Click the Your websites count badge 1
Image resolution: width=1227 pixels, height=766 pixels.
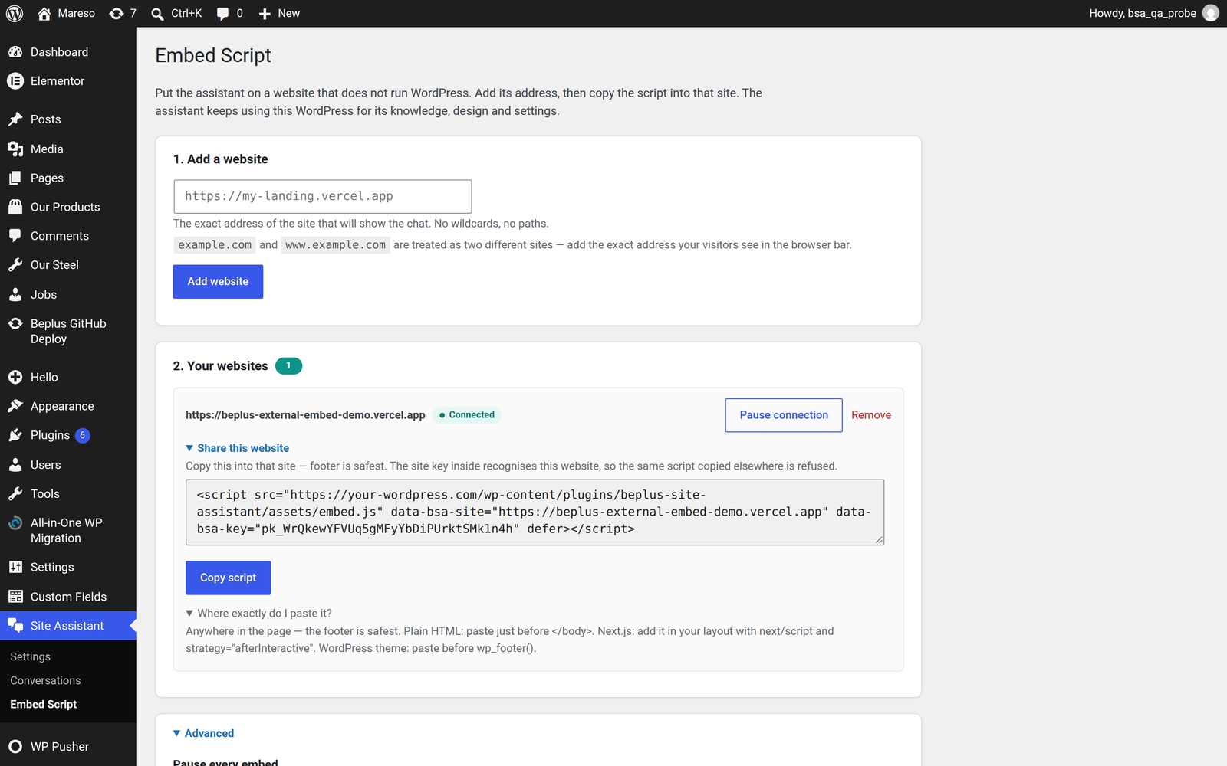[x=288, y=366]
